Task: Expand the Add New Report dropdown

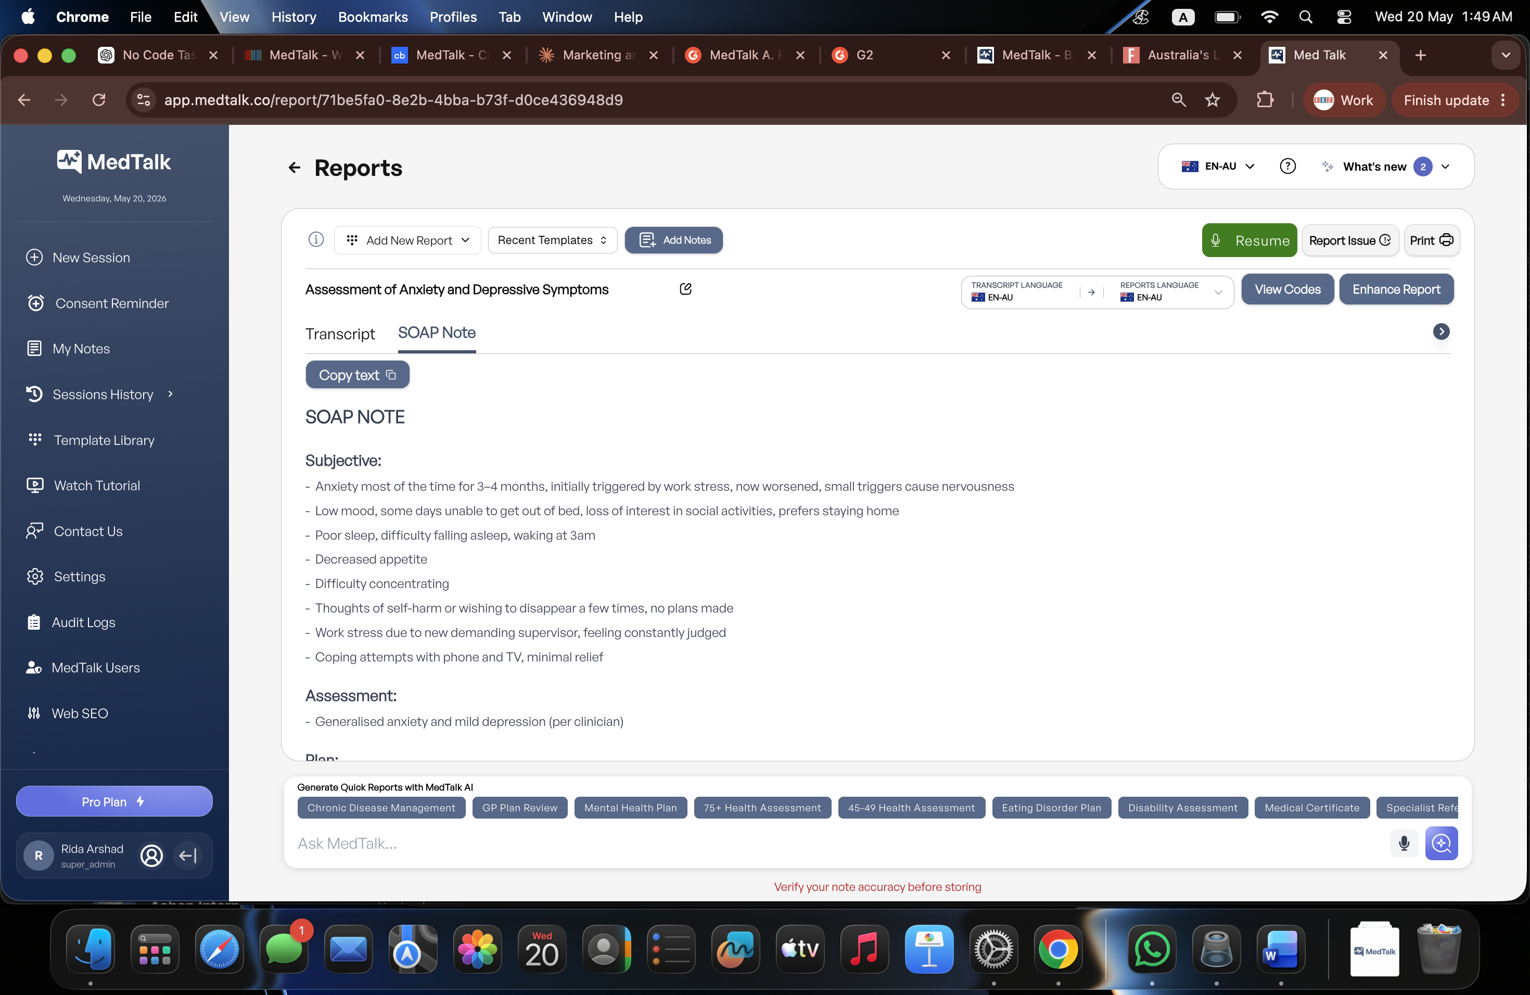Action: (407, 240)
